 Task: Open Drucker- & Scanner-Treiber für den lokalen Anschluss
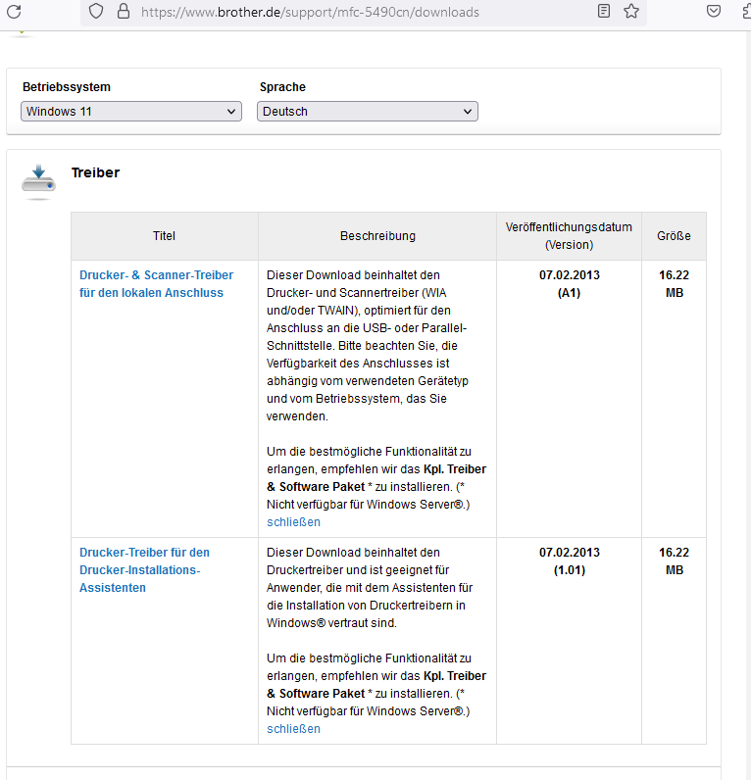tap(156, 284)
